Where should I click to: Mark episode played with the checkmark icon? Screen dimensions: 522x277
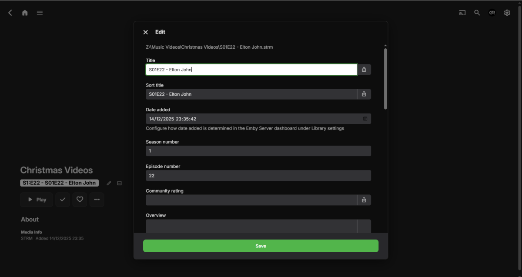63,200
